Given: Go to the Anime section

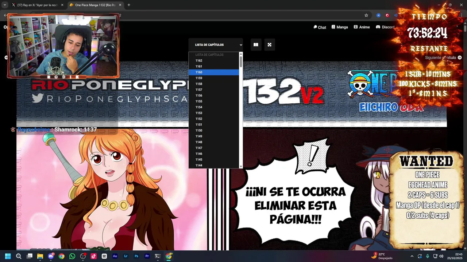Looking at the screenshot, I should tap(362, 27).
